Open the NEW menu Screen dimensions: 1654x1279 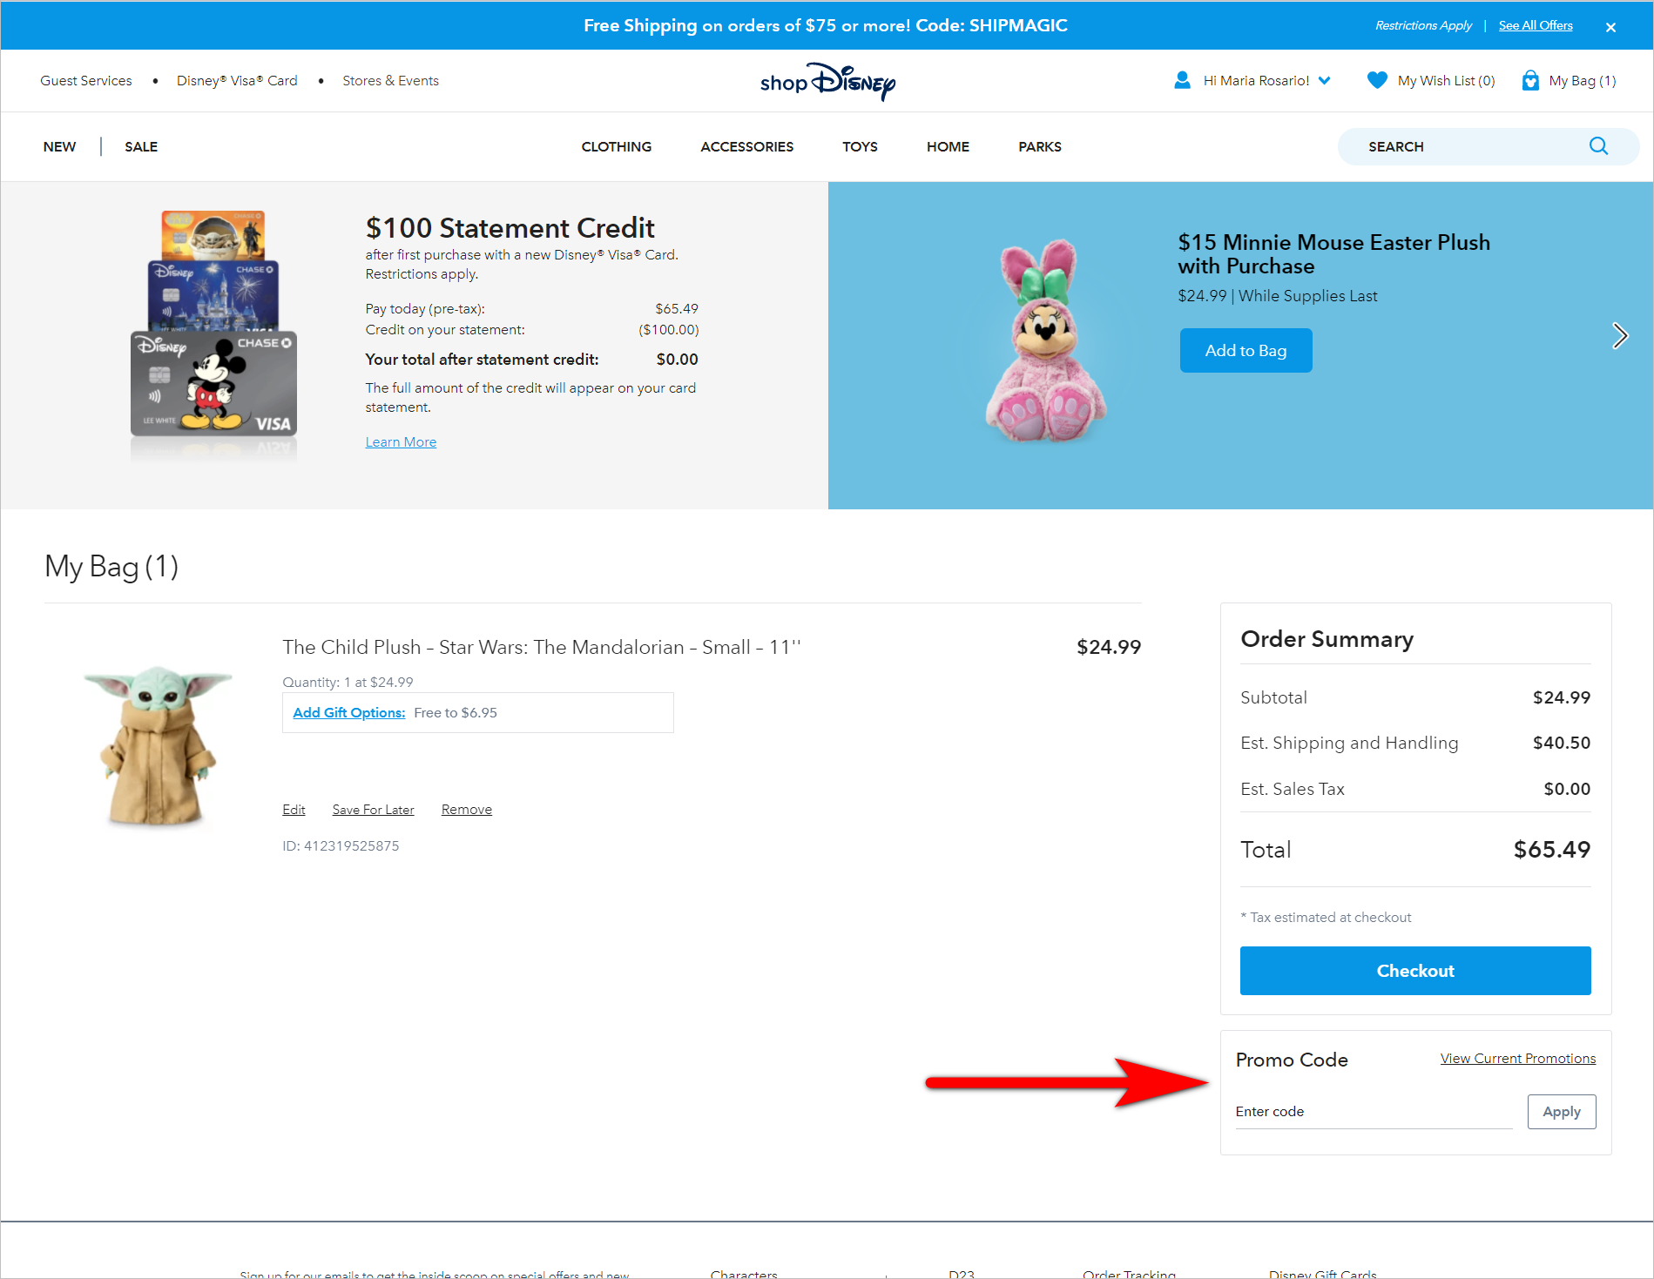[59, 146]
